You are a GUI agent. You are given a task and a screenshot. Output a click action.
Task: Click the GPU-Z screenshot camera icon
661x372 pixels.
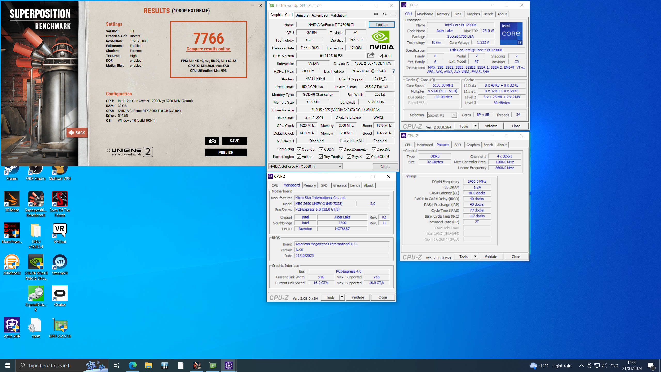pyautogui.click(x=376, y=14)
